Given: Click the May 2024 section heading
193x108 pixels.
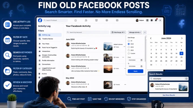Looking at the screenshot, I should 70,78.
